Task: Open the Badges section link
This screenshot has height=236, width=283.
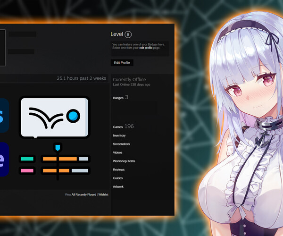Action: click(x=118, y=98)
